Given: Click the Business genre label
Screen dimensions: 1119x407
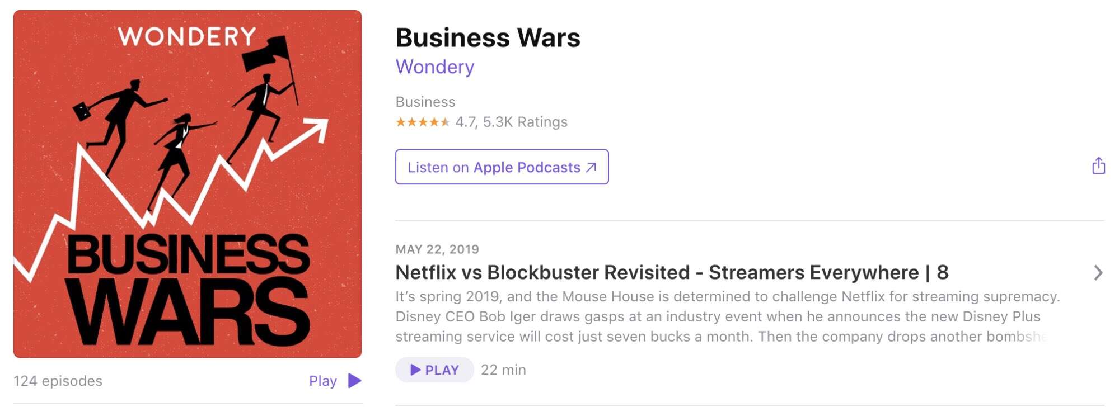Looking at the screenshot, I should [425, 101].
